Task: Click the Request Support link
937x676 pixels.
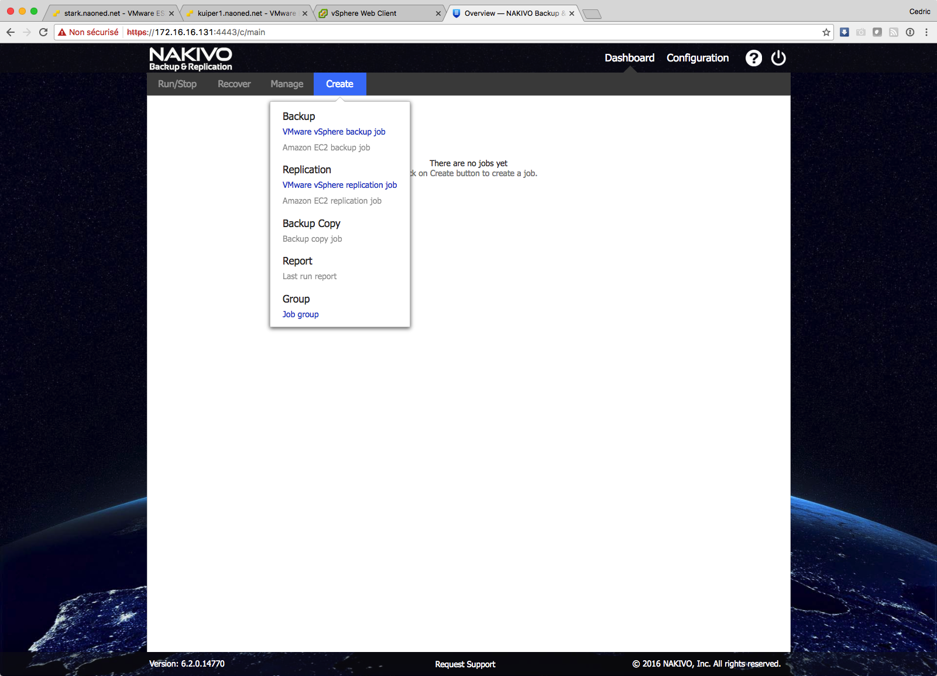Action: [x=465, y=664]
